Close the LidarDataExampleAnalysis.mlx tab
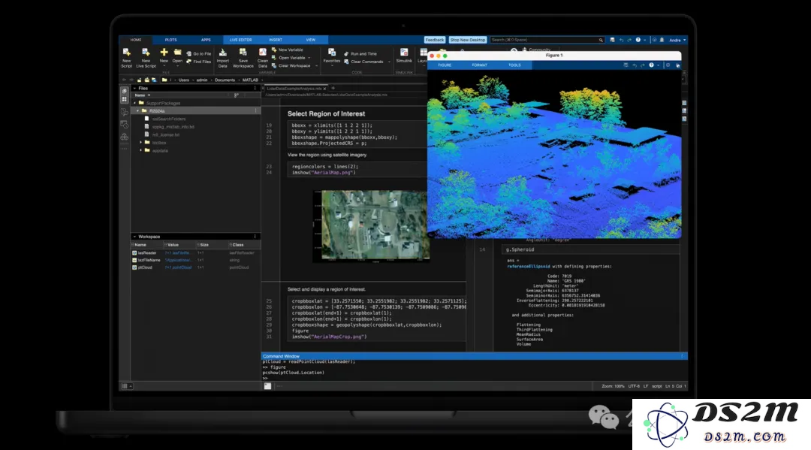811x450 pixels. 324,89
